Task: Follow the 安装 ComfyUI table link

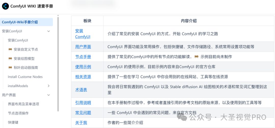Action: [83, 34]
